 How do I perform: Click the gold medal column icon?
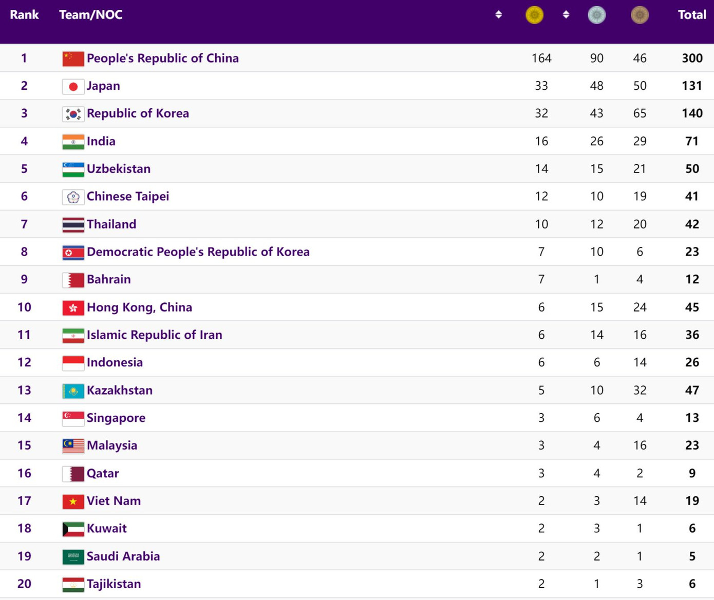tap(534, 15)
